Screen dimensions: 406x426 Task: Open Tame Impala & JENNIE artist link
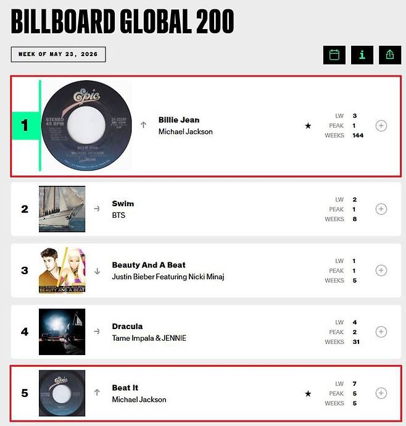pyautogui.click(x=149, y=338)
